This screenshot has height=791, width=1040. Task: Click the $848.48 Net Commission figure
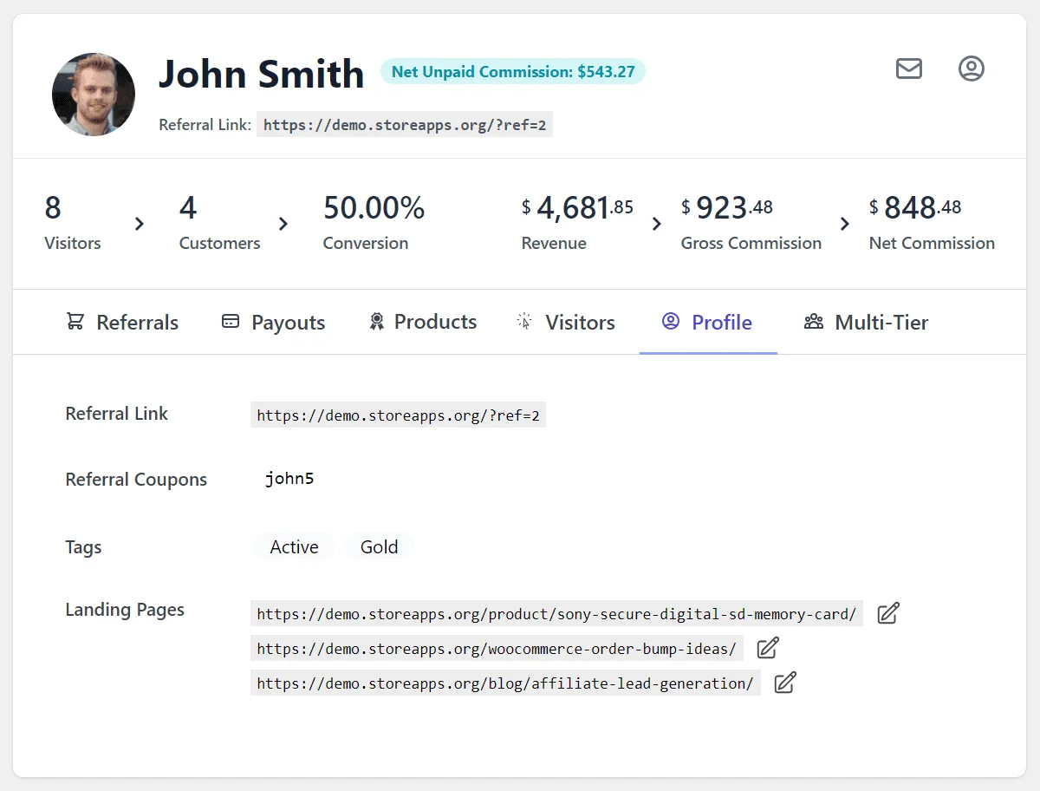pyautogui.click(x=915, y=208)
